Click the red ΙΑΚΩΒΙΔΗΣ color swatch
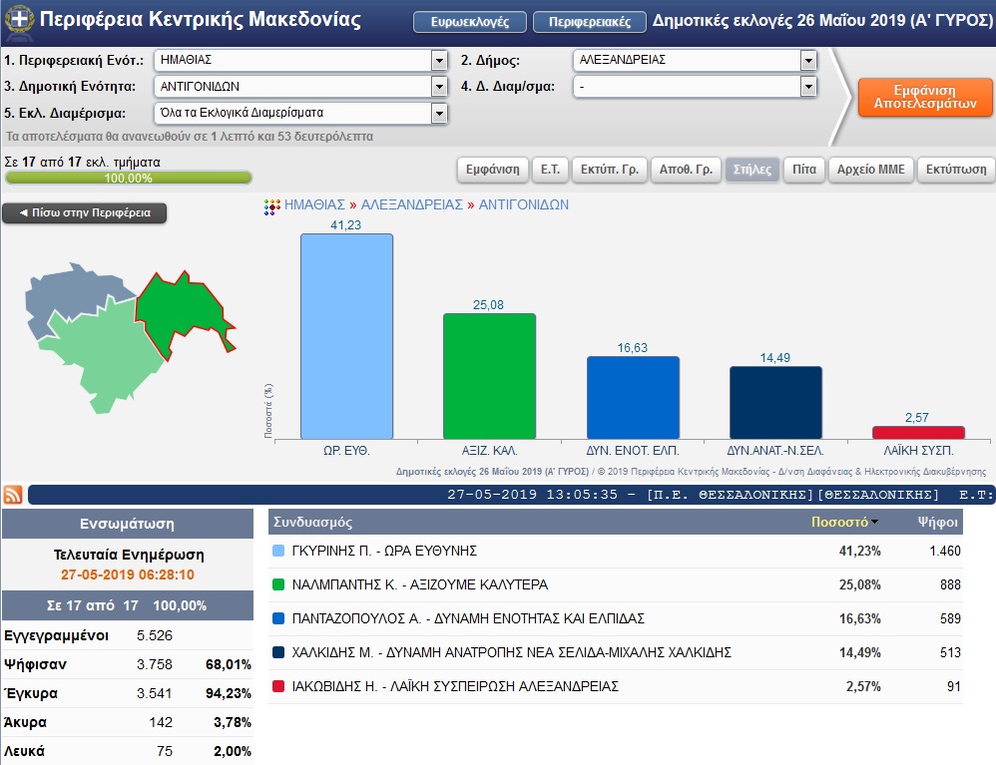996x765 pixels. (x=278, y=686)
